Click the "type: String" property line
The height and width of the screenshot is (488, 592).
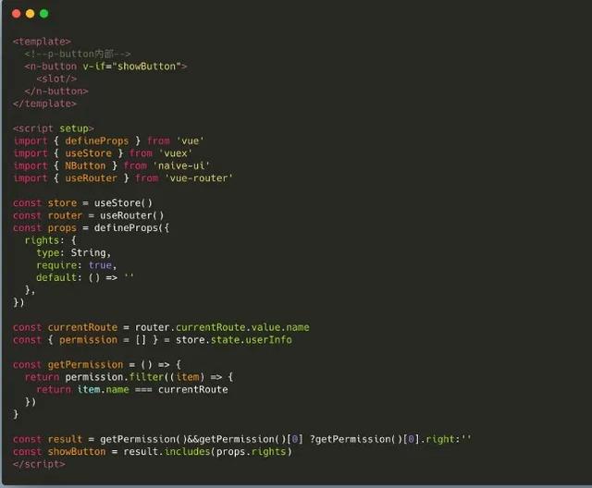tap(74, 252)
